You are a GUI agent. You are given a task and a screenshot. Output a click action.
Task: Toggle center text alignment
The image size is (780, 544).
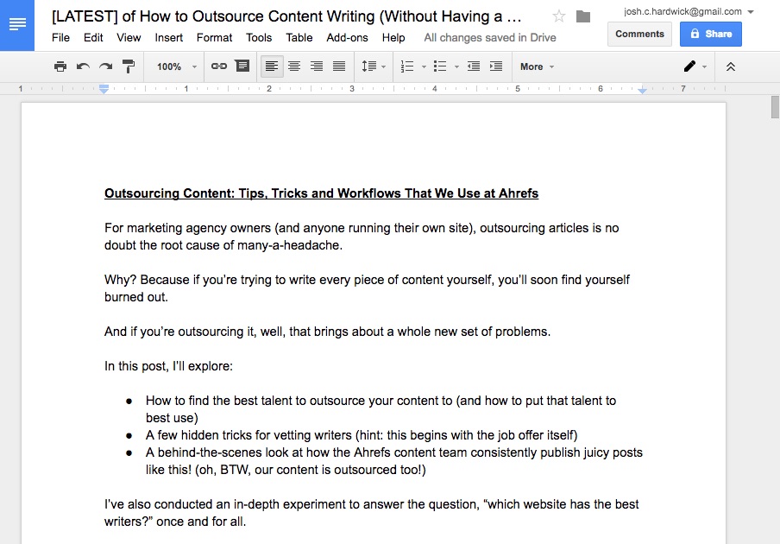click(x=294, y=66)
